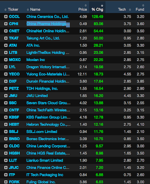Expand the HGSH row plus icon
Screen dimensions: 150x184
tap(6, 153)
